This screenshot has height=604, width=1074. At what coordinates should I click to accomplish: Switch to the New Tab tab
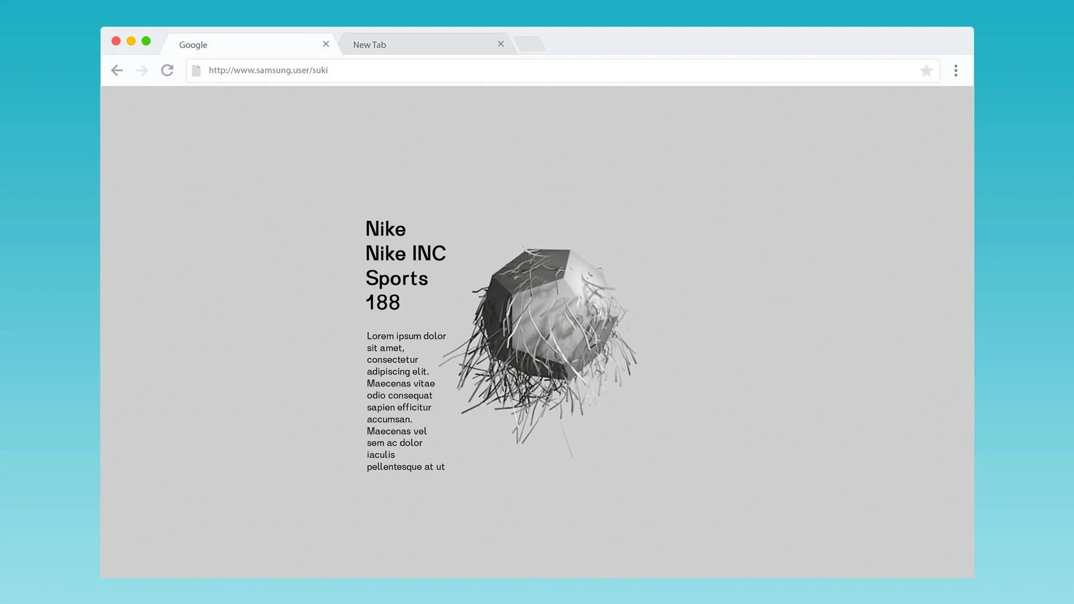(425, 44)
